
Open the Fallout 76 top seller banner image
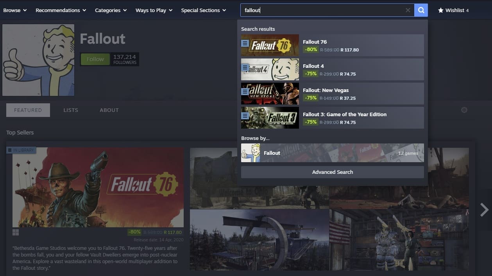point(98,187)
